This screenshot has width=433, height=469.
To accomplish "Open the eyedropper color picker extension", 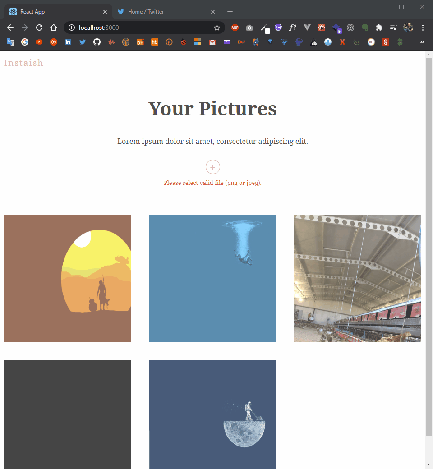I will (265, 28).
